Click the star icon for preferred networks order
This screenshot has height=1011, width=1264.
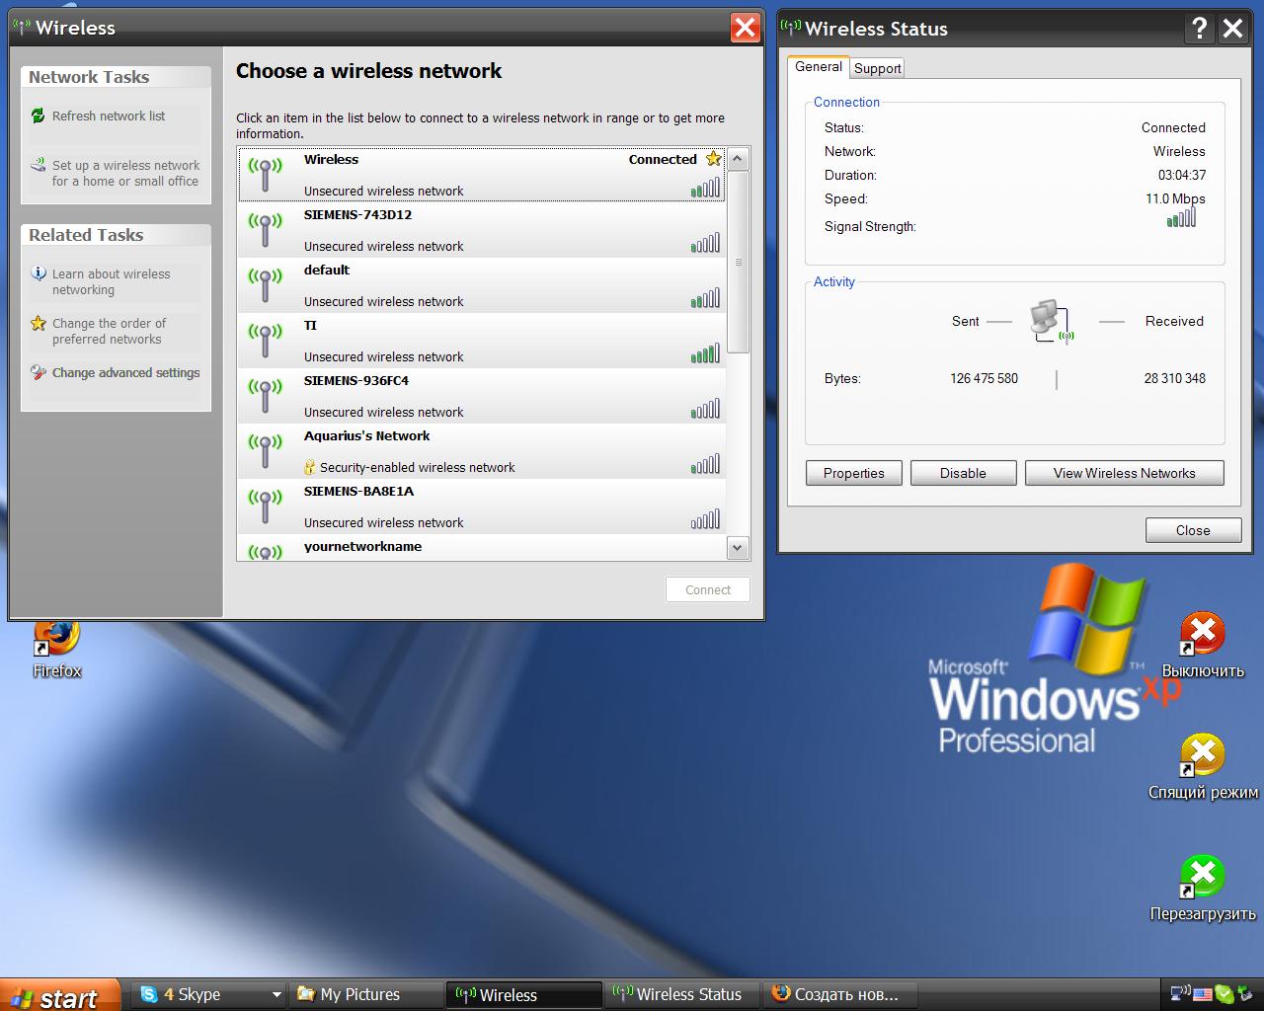[x=38, y=324]
